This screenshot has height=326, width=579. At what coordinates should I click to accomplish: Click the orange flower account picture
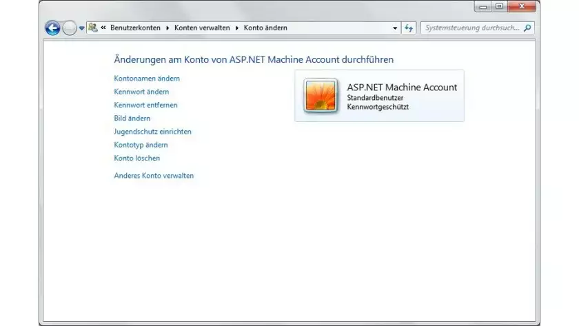(321, 96)
